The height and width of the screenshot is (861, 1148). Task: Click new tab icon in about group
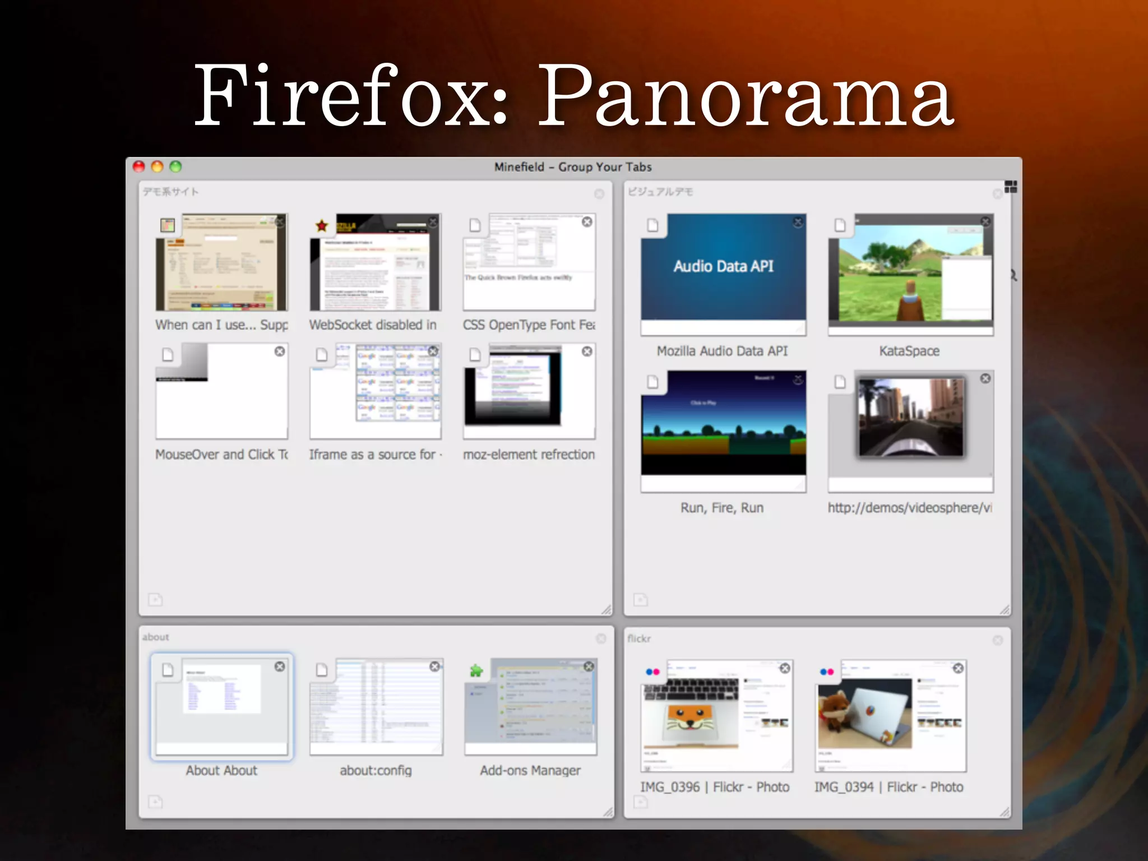point(155,802)
